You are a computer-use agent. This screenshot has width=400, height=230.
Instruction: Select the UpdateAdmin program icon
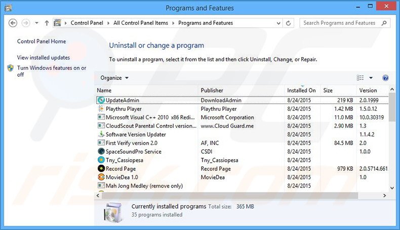coord(101,100)
